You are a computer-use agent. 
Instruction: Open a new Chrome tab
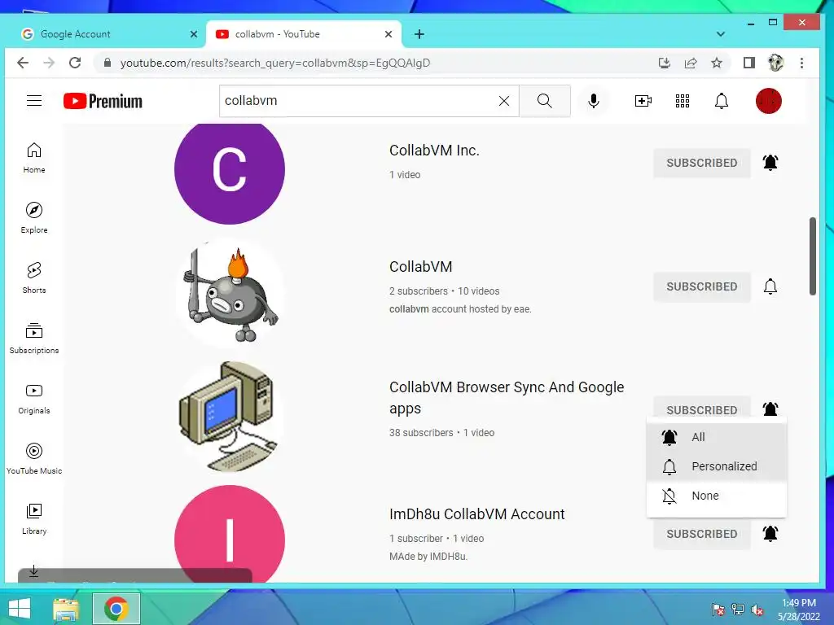click(419, 34)
